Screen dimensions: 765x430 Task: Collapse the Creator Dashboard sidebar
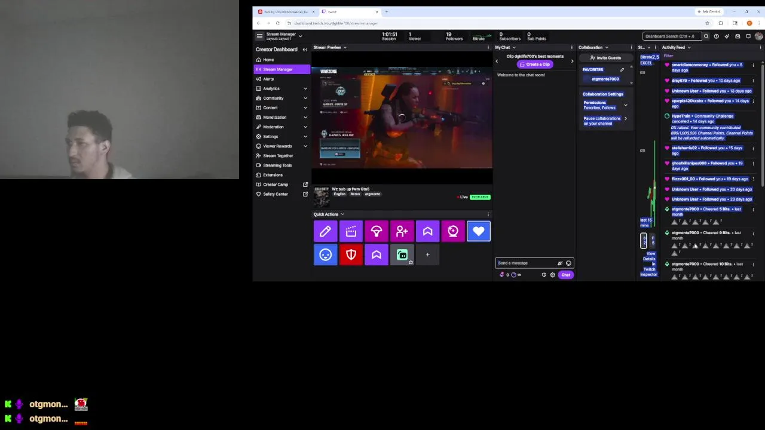(305, 50)
